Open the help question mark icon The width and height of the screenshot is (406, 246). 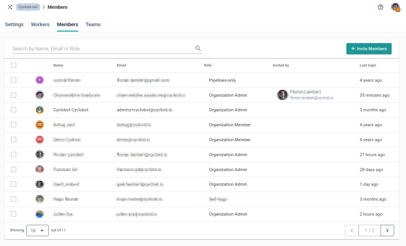[380, 7]
